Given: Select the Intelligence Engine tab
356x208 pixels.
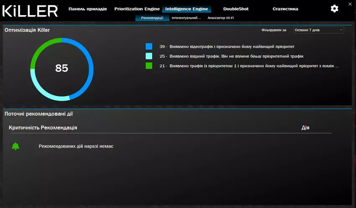Looking at the screenshot, I should pyautogui.click(x=186, y=9).
